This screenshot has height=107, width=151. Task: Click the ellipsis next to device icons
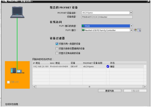pos(23,73)
